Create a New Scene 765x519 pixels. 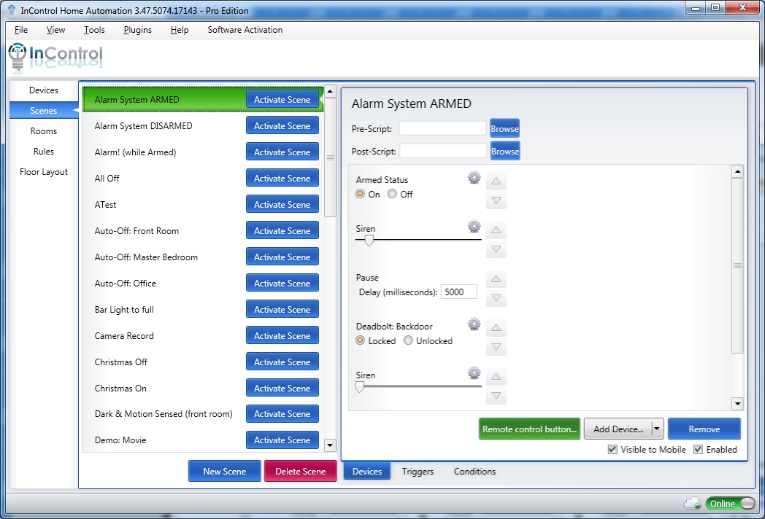click(224, 471)
